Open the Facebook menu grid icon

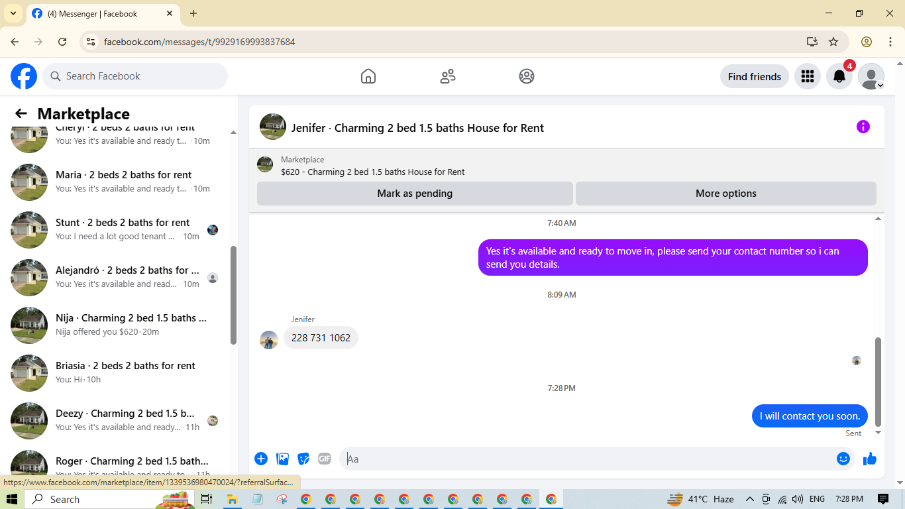[807, 76]
